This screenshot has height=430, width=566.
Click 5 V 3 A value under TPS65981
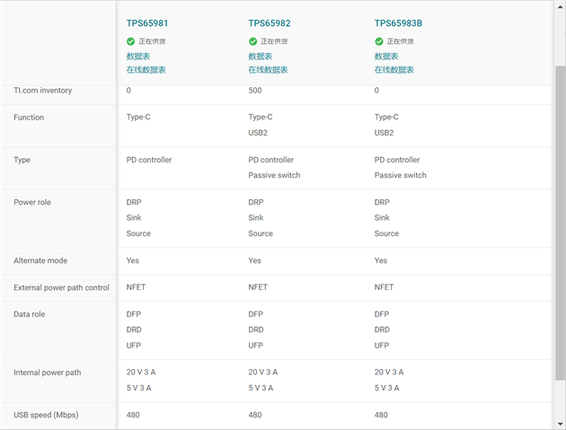(138, 388)
